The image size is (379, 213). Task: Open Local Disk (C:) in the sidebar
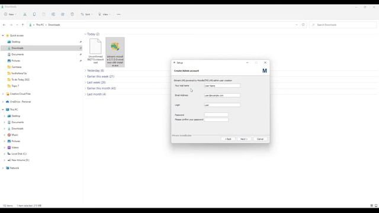coord(19,154)
